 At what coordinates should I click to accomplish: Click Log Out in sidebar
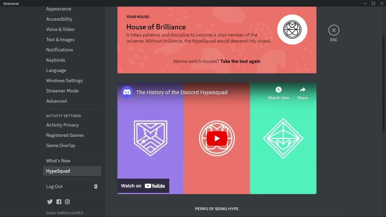click(x=72, y=186)
